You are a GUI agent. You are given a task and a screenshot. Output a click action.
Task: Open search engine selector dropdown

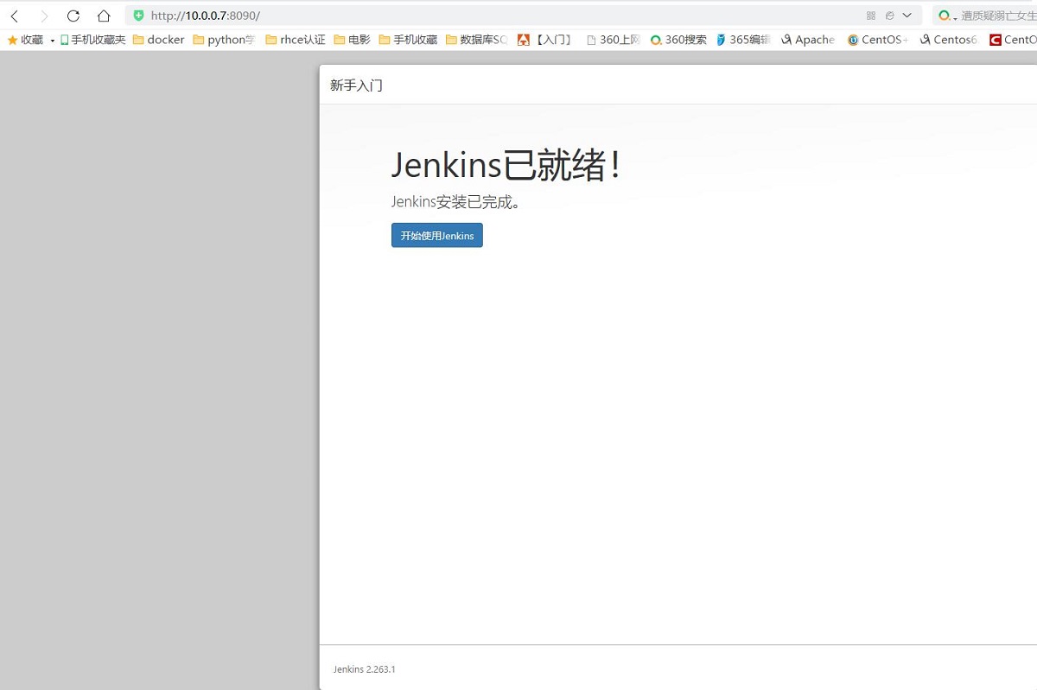(x=948, y=16)
